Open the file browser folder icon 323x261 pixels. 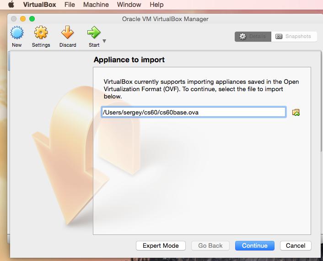tap(296, 112)
